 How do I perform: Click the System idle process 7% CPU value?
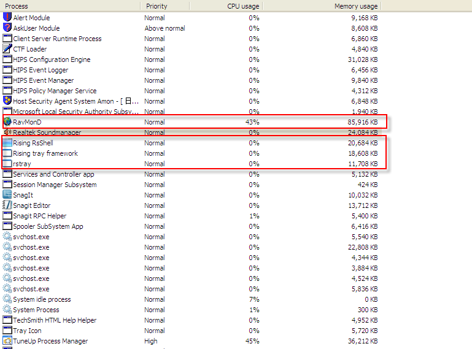click(x=254, y=299)
